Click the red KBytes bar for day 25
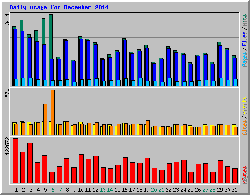 tap(191, 177)
